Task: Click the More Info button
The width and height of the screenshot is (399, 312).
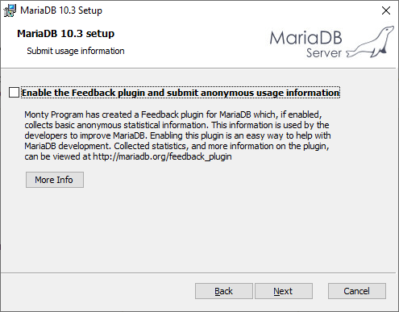Action: pos(55,180)
